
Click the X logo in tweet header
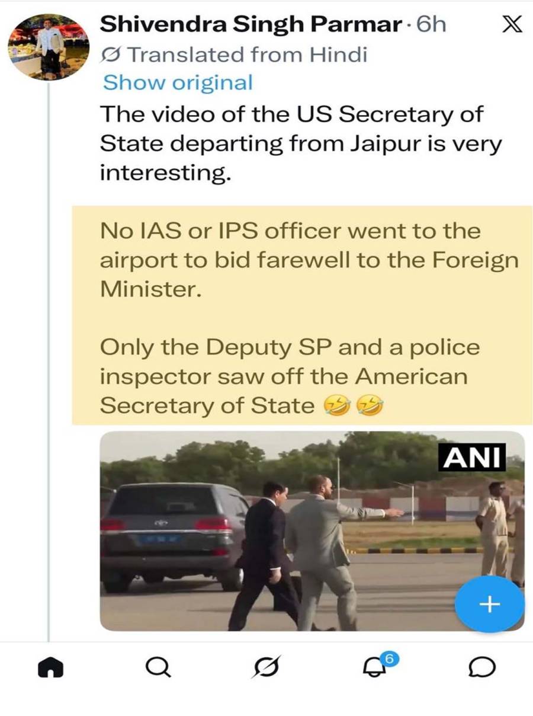(511, 24)
